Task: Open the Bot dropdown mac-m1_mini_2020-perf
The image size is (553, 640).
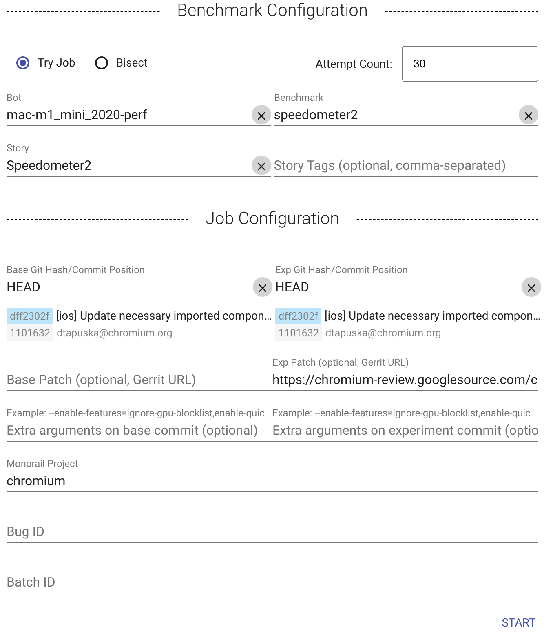Action: pyautogui.click(x=126, y=115)
